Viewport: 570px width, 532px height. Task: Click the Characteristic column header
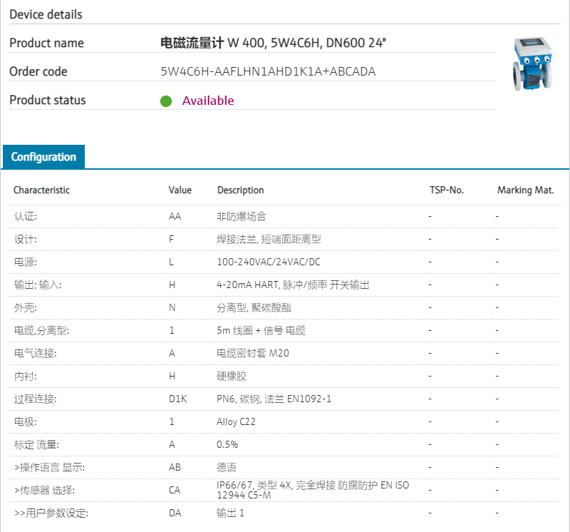click(41, 190)
